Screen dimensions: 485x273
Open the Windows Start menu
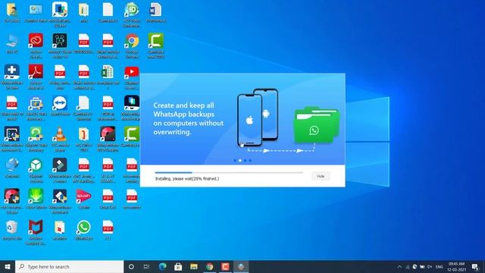[x=8, y=266]
